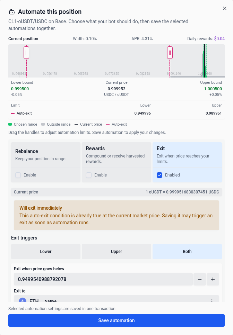
Task: Uncheck the Exit Enabled checkbox
Action: click(159, 175)
